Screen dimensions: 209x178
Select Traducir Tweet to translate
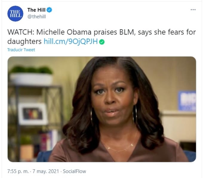21,50
